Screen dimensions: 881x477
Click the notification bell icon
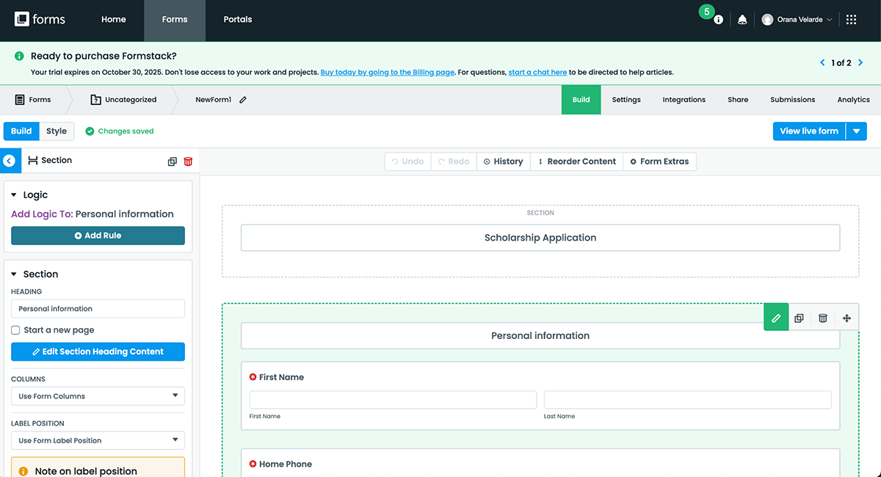pyautogui.click(x=742, y=20)
